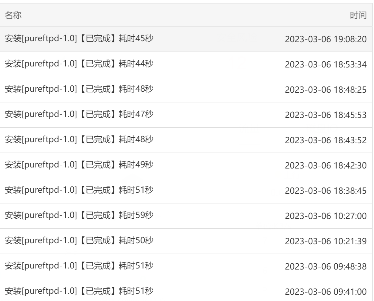Viewport: 374px width, 301px height.
Task: Click the timestamp 2023-03-06 19:08:20
Action: [x=326, y=39]
